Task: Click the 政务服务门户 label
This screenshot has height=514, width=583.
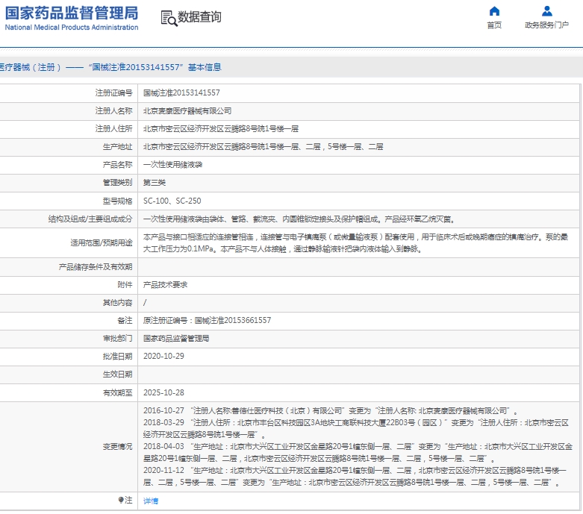Action: pyautogui.click(x=546, y=25)
